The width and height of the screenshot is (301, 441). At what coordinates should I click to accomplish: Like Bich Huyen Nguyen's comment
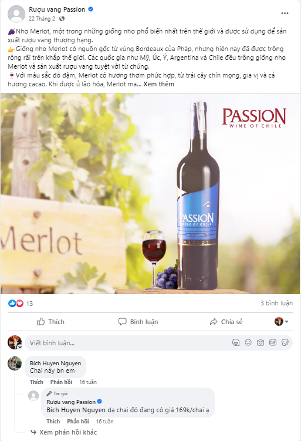point(36,382)
